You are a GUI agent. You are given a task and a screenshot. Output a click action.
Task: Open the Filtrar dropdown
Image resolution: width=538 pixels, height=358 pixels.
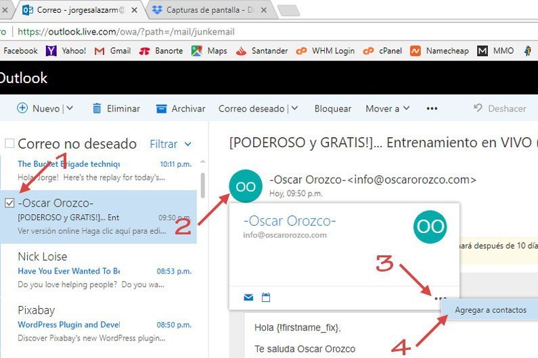[x=170, y=144]
